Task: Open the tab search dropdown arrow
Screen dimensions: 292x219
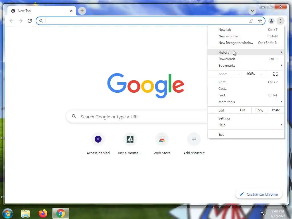Action: [x=252, y=11]
